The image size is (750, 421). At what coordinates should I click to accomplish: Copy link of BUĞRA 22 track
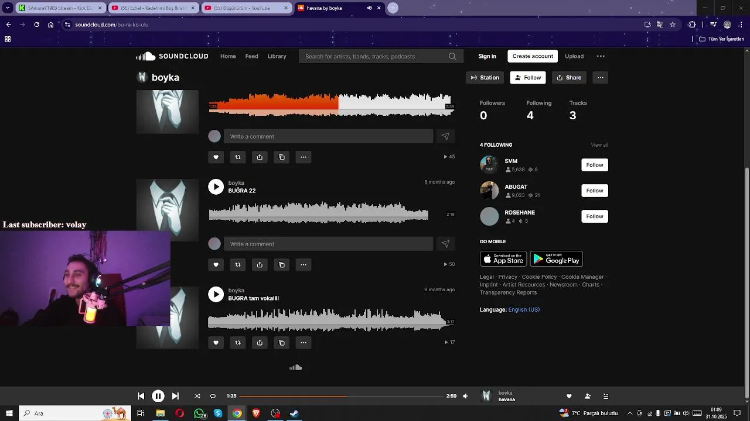point(281,265)
